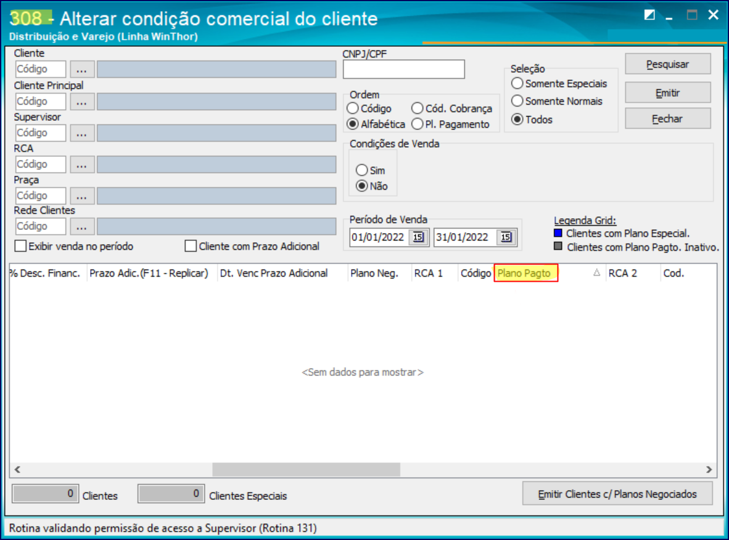
Task: Open Praça lookup ellipsis button
Action: [82, 196]
